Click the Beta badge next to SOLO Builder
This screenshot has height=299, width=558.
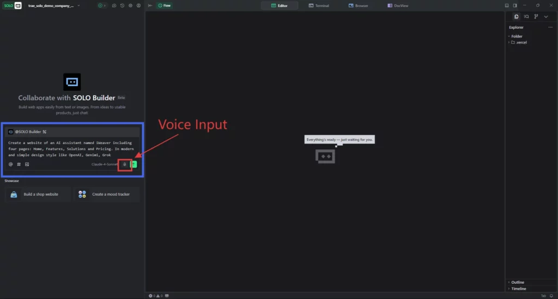pyautogui.click(x=122, y=98)
